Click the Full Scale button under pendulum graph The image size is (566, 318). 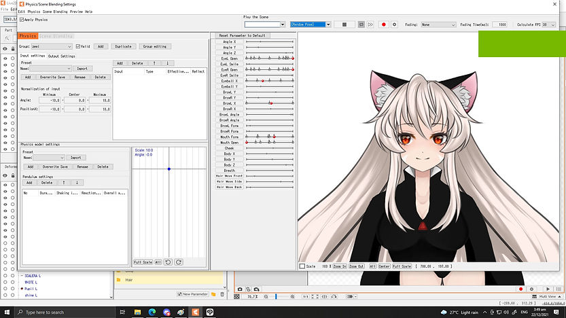143,262
